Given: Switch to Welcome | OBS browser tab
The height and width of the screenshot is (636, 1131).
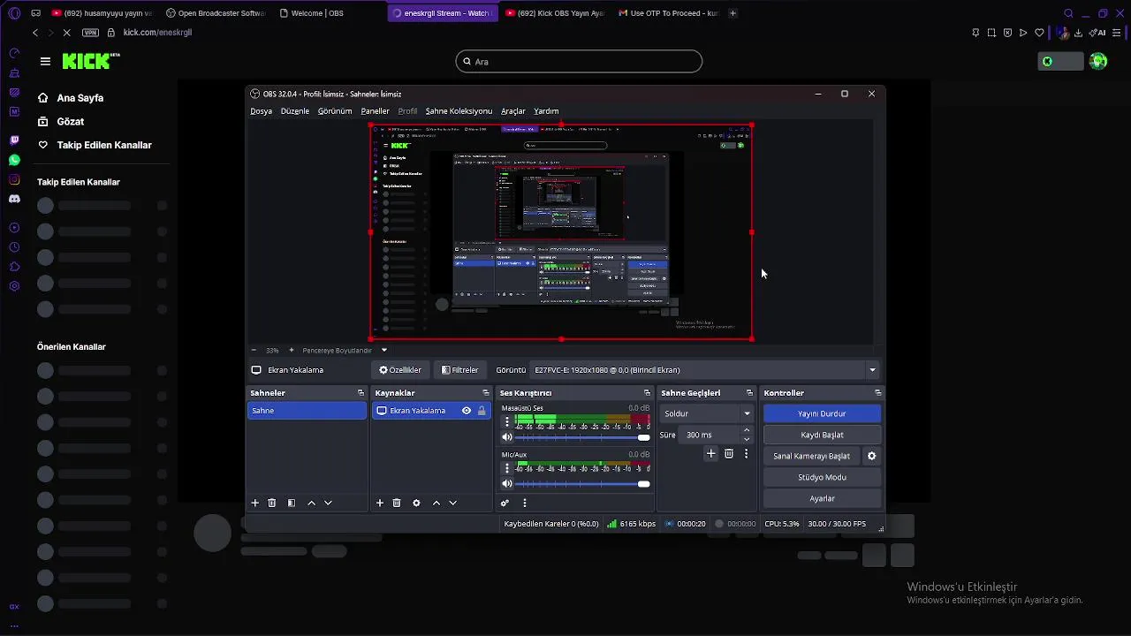Looking at the screenshot, I should pos(317,13).
